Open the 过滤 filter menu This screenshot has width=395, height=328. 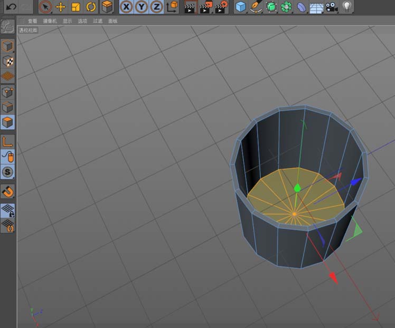tap(98, 21)
